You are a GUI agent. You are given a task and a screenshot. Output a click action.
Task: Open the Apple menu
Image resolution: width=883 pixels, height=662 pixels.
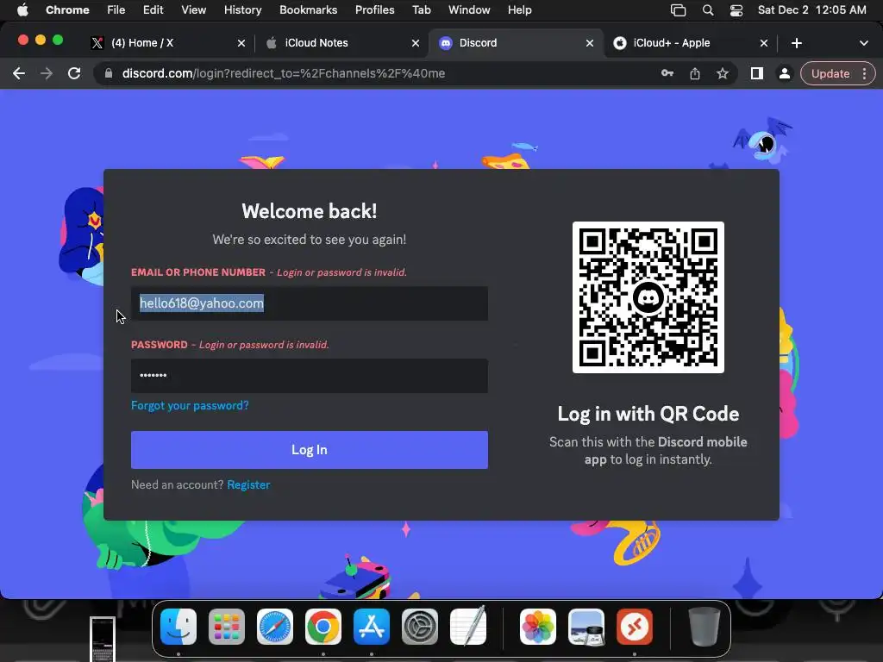tap(22, 10)
